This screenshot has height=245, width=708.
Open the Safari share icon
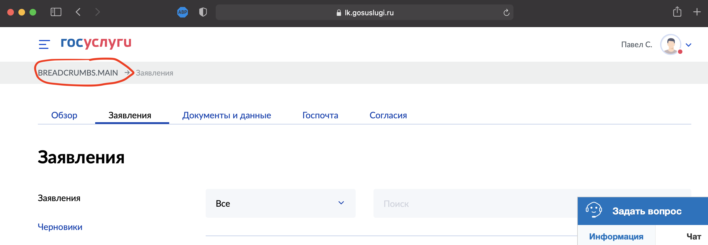tap(677, 12)
